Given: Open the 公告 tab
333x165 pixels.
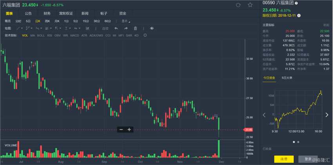Looking at the screenshot, I should point(28,14).
